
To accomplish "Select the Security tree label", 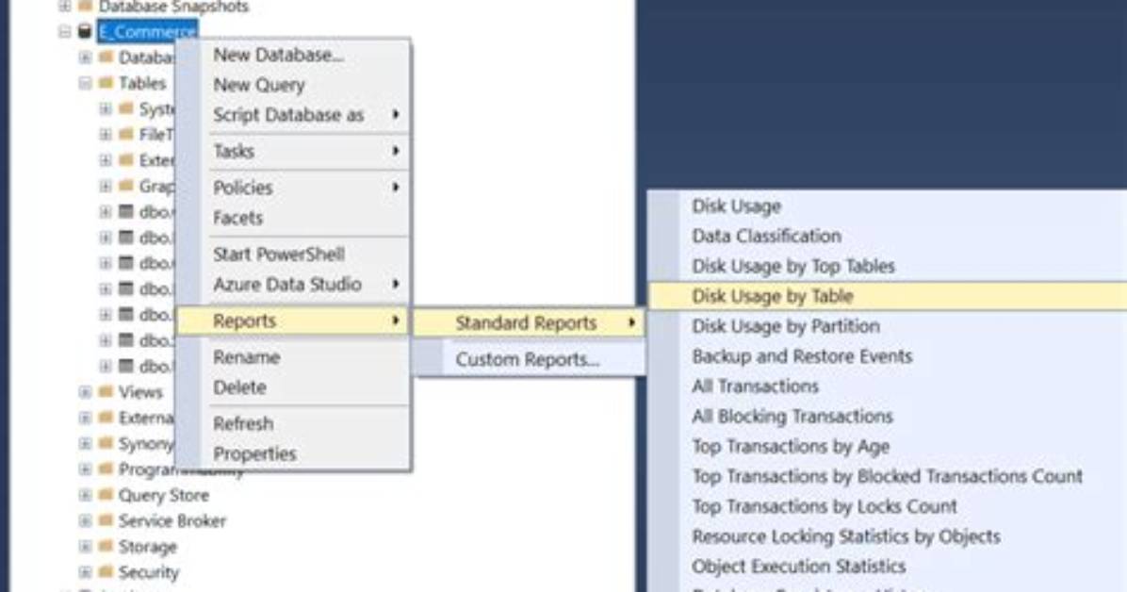I will [149, 572].
